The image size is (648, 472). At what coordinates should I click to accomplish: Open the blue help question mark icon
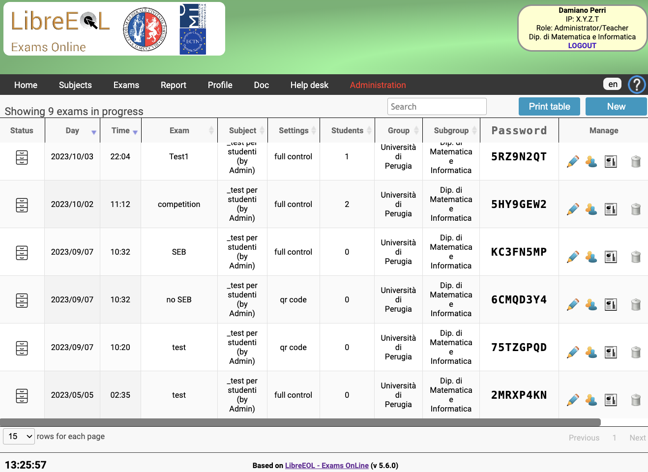click(x=636, y=85)
